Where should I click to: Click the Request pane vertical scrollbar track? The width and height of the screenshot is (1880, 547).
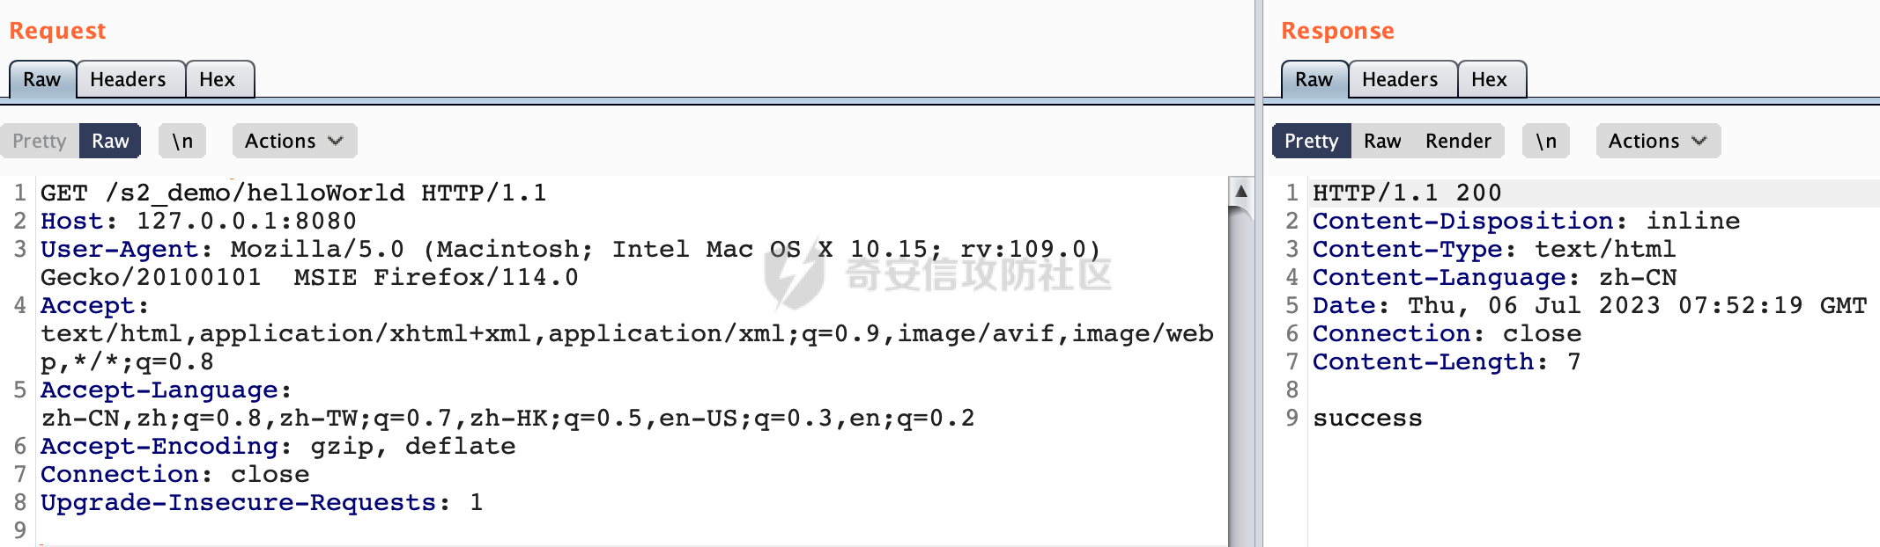coord(1240,378)
